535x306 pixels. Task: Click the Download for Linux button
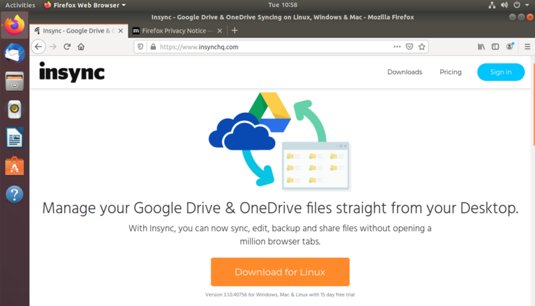tap(280, 272)
